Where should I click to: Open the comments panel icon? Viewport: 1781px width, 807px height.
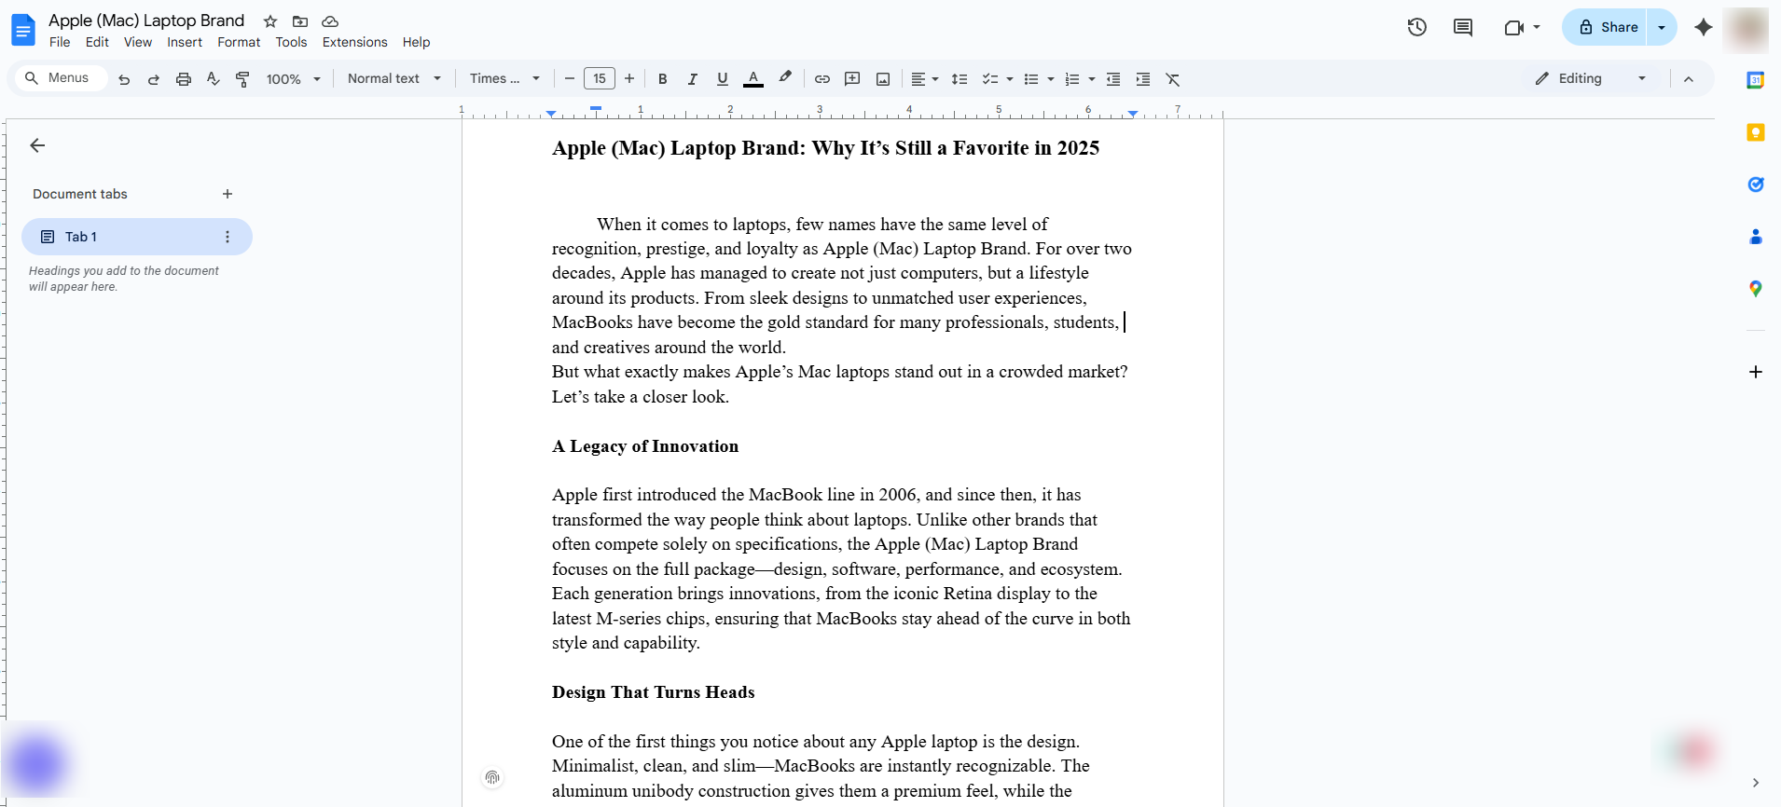tap(1462, 27)
